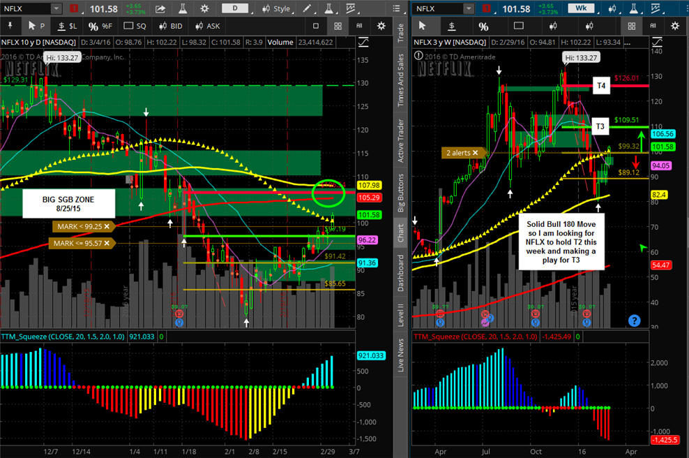689x458 pixels.
Task: Open the Level II sidebar tab
Action: 400,315
